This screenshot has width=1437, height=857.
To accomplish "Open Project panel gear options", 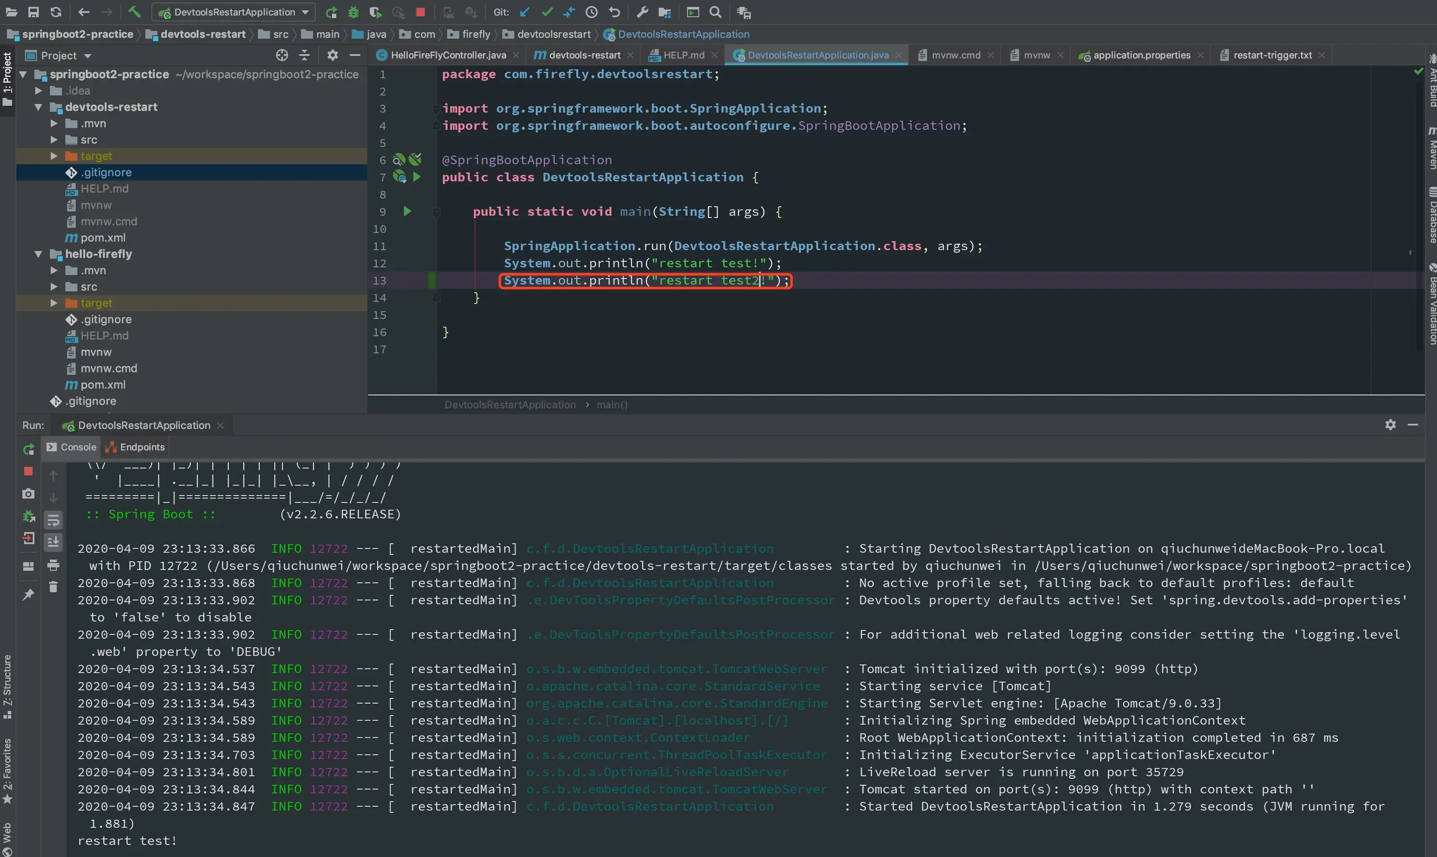I will point(333,56).
